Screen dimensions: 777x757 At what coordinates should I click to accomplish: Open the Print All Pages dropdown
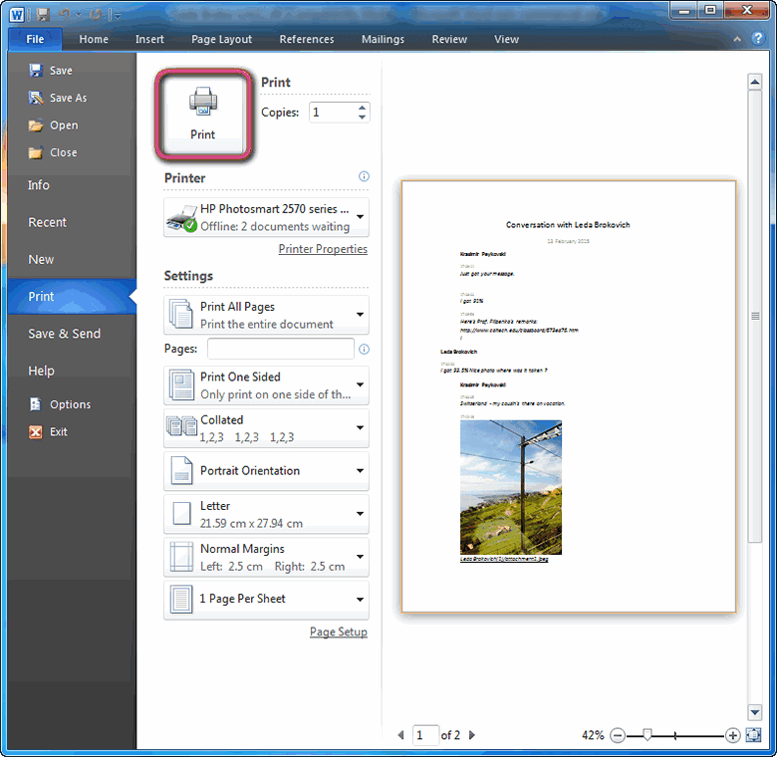pyautogui.click(x=267, y=315)
